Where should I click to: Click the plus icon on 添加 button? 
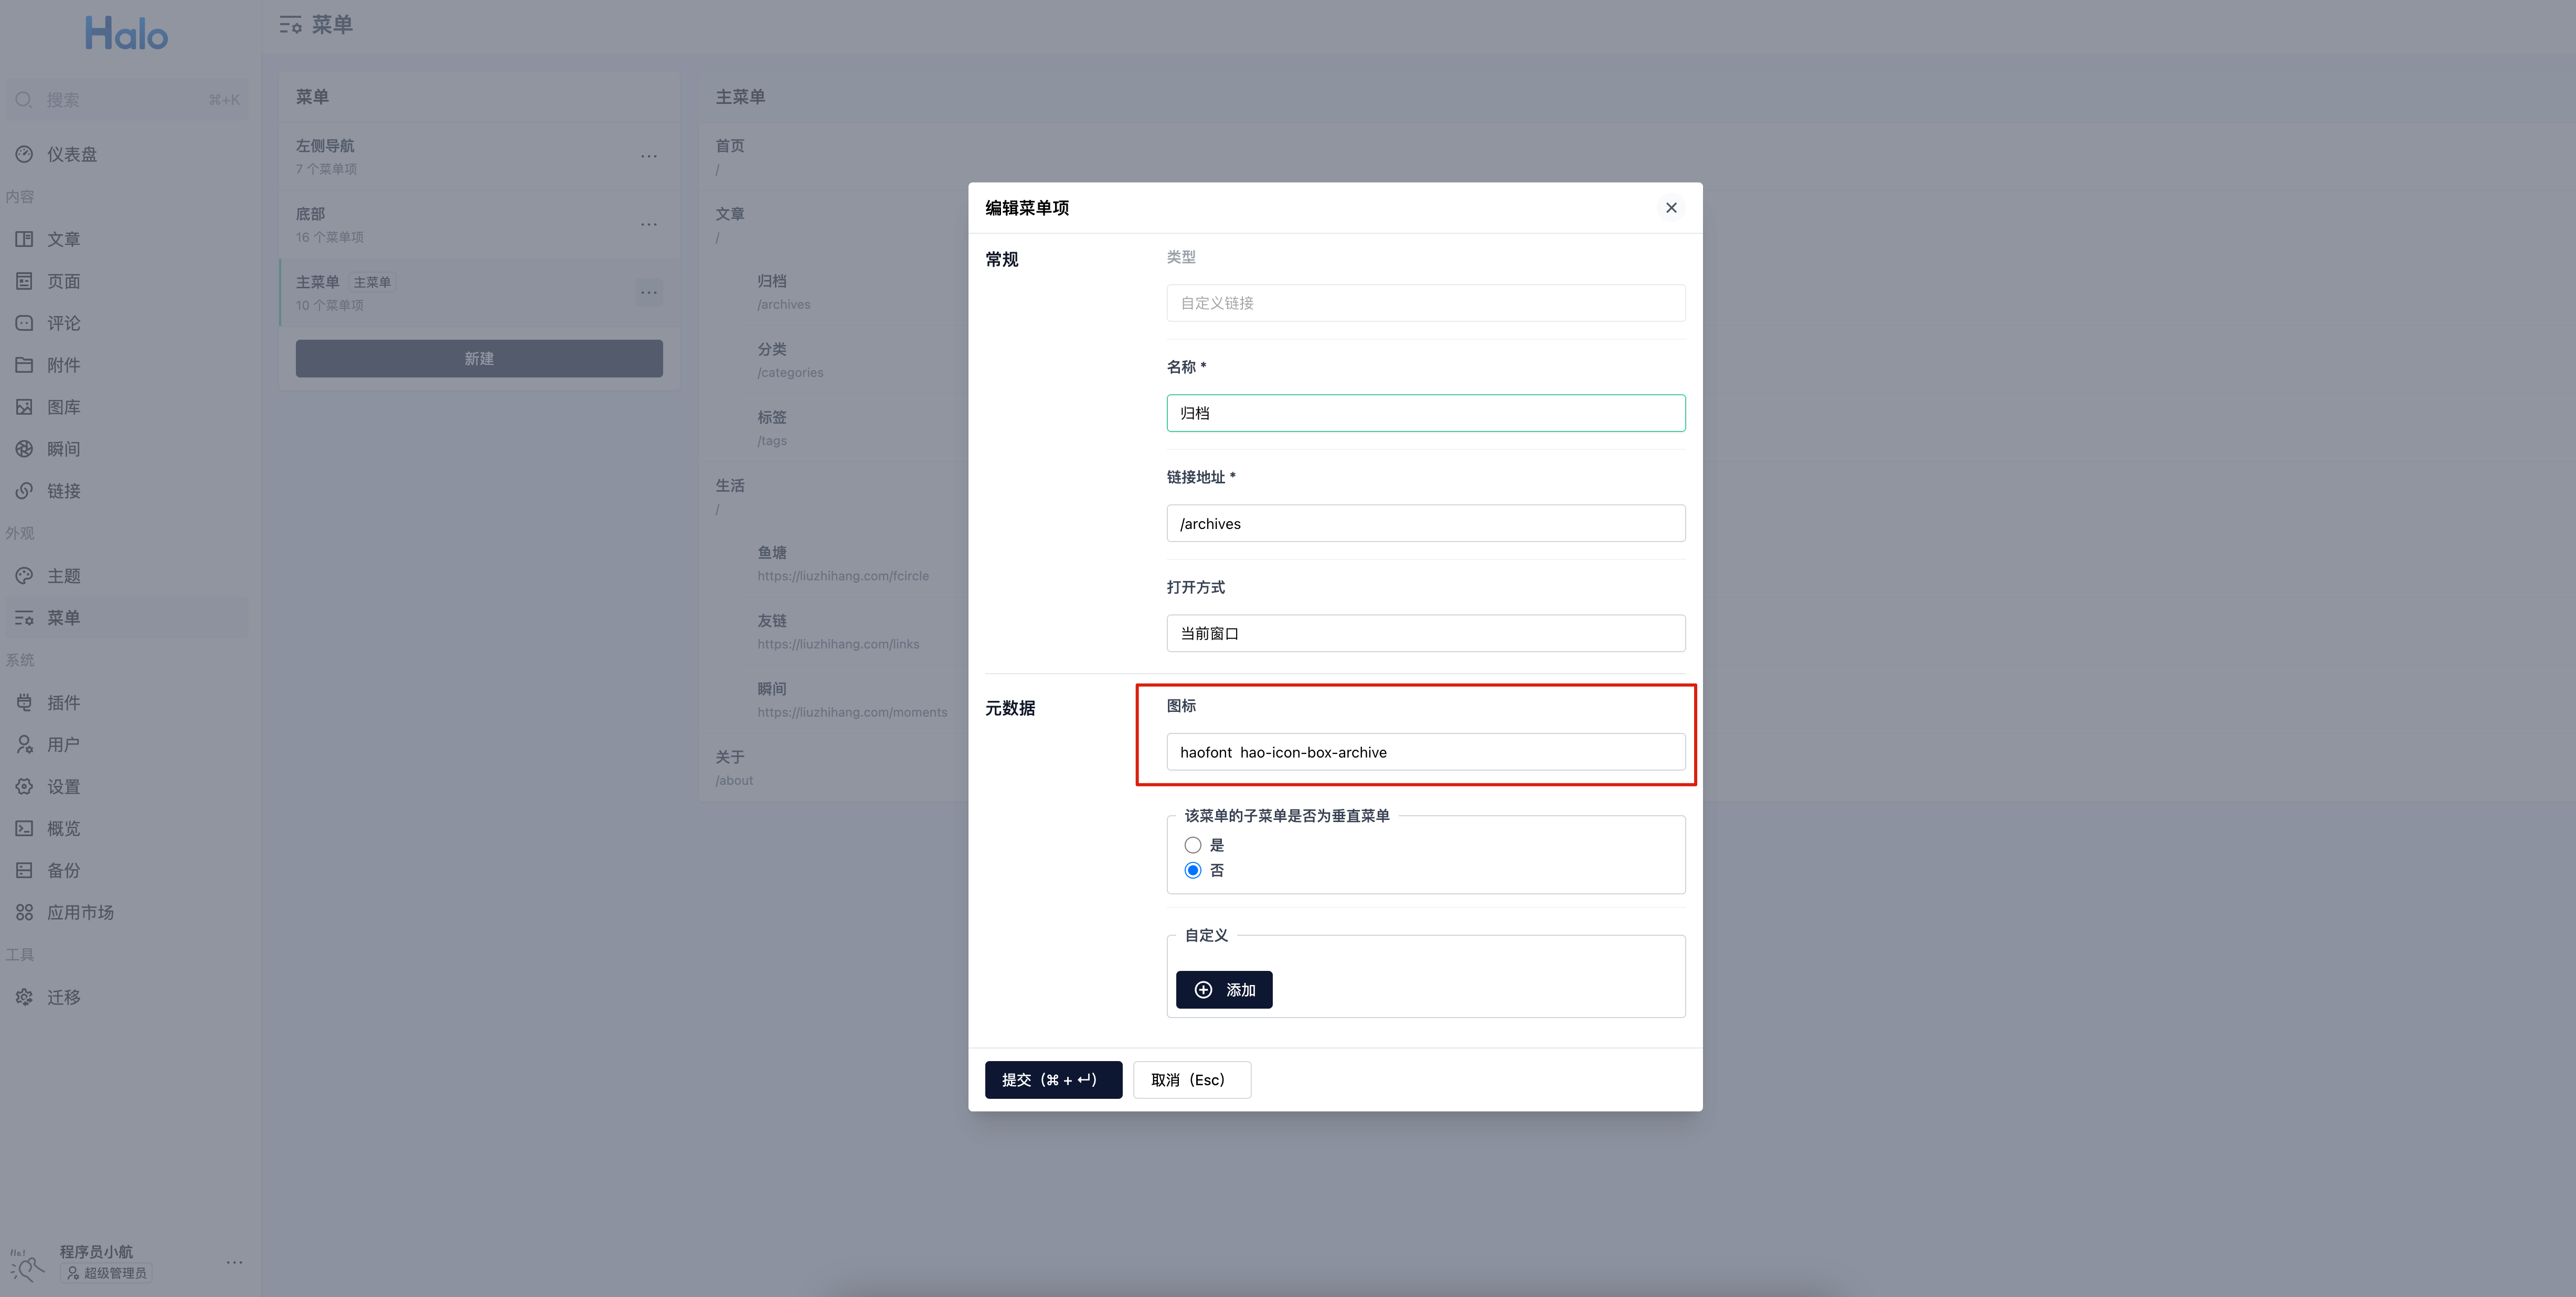coord(1203,989)
